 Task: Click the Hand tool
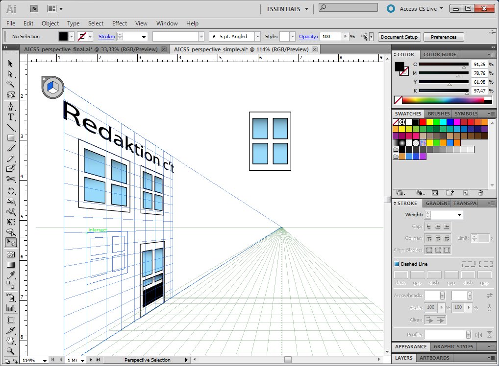point(10,341)
